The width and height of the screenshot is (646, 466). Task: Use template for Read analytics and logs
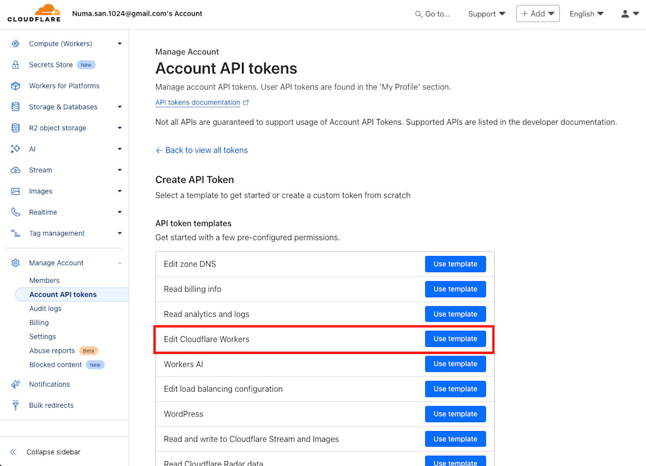[x=455, y=314]
